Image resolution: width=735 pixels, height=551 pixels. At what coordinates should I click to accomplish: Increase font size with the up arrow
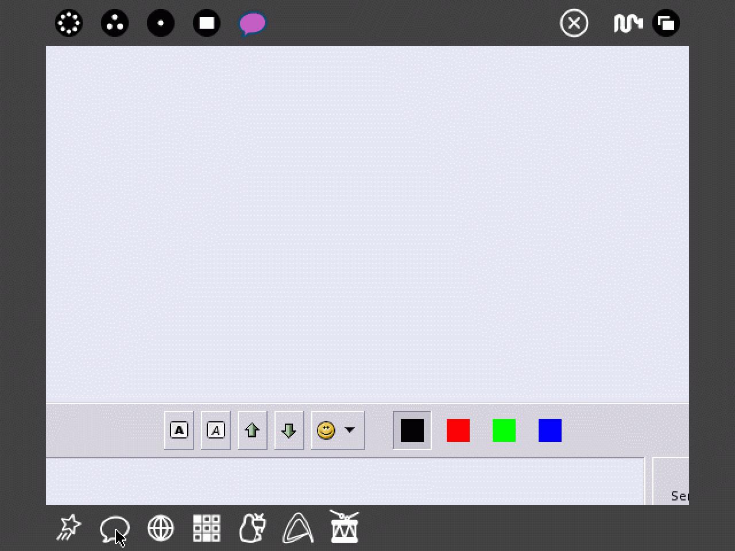(253, 430)
